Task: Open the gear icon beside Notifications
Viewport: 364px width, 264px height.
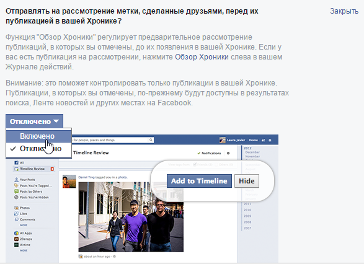Action: tap(228, 153)
